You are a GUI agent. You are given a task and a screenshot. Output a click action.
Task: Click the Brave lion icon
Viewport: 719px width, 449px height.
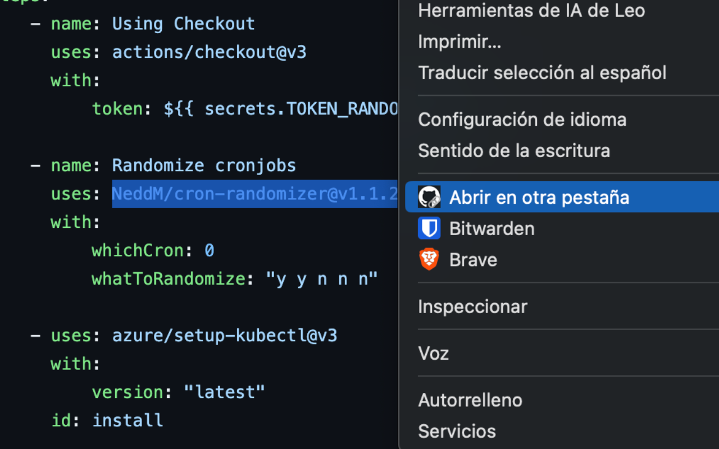pos(429,260)
